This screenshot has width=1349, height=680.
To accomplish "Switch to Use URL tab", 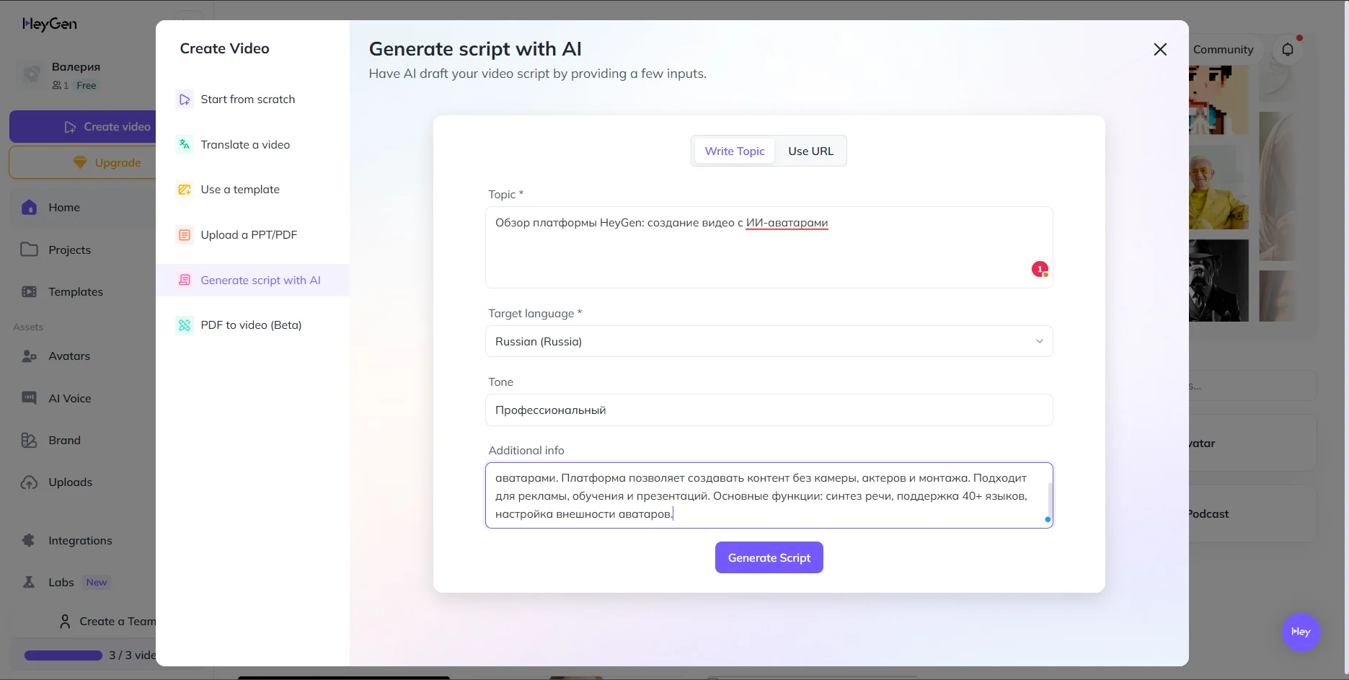I will pos(810,151).
